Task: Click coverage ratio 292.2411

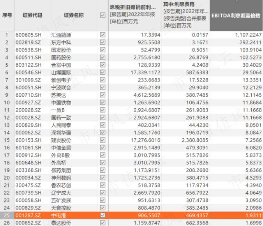Action: point(251,42)
